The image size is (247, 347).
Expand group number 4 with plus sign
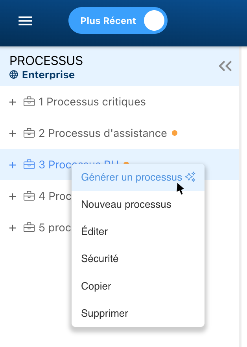click(x=13, y=196)
